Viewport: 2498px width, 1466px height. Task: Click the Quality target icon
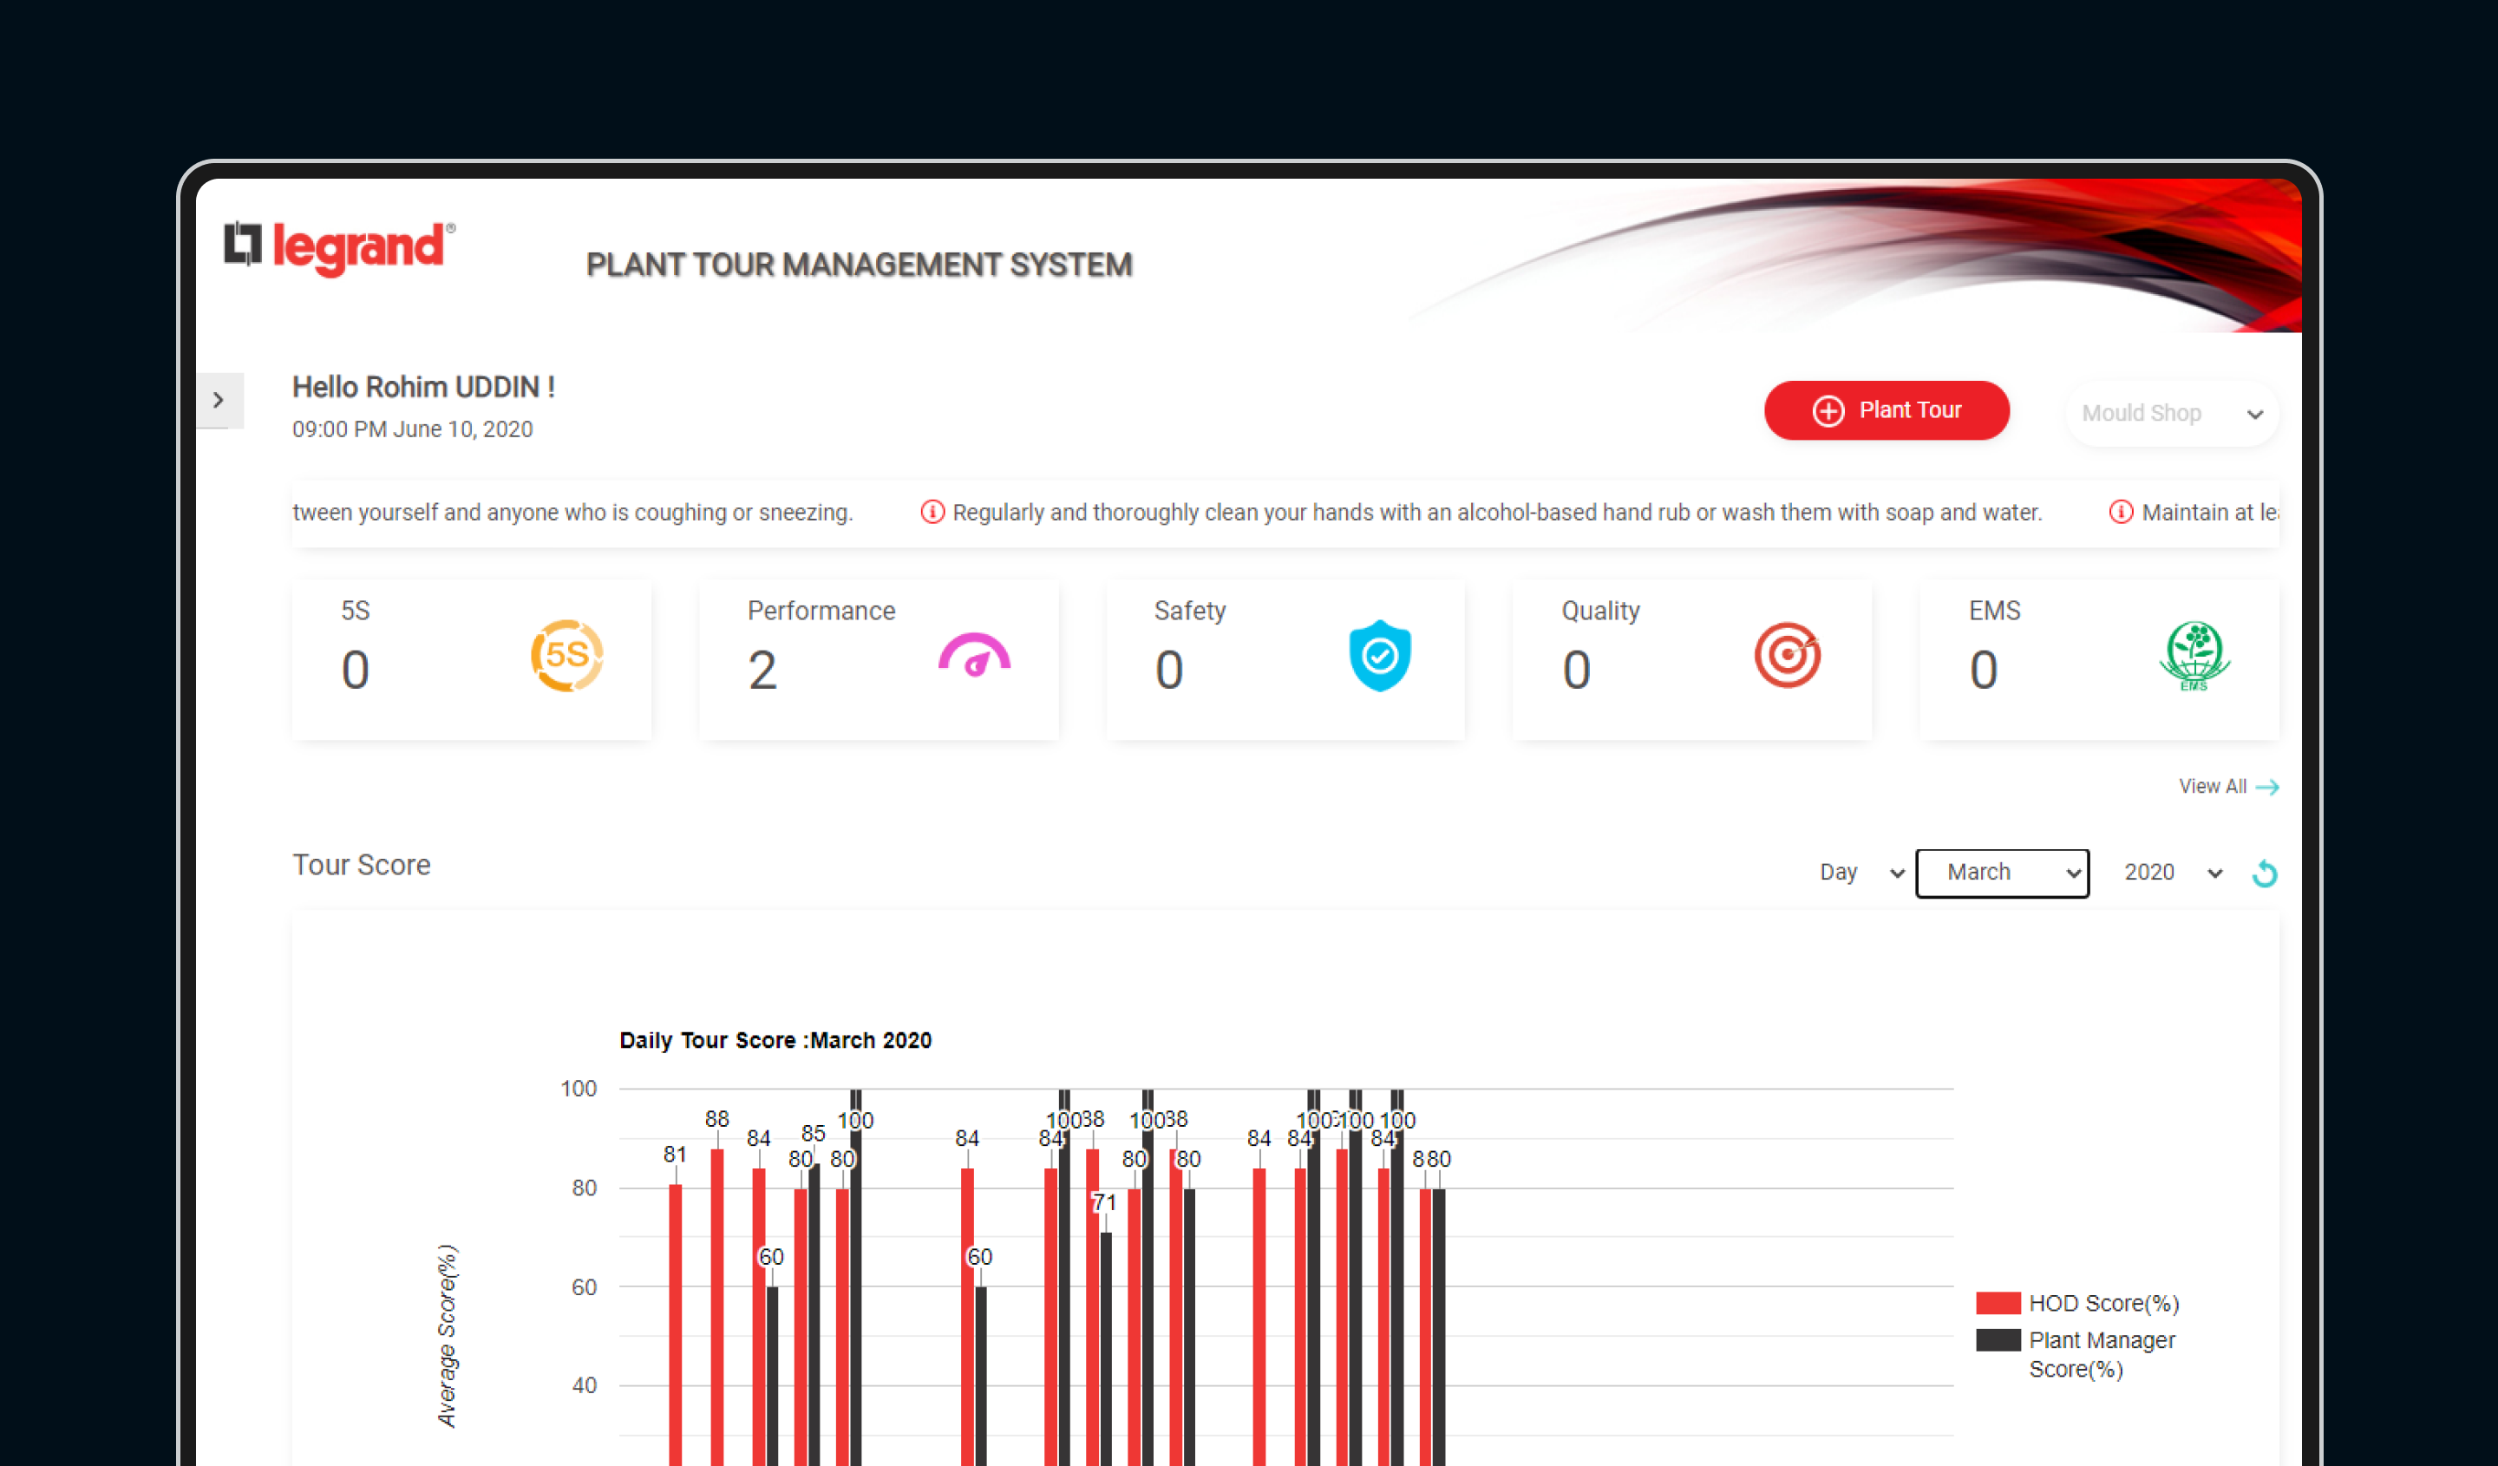coord(1786,655)
